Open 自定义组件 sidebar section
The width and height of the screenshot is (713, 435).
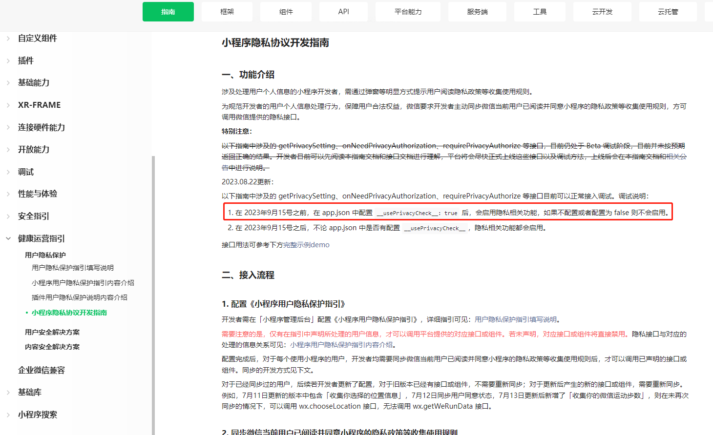coord(38,38)
